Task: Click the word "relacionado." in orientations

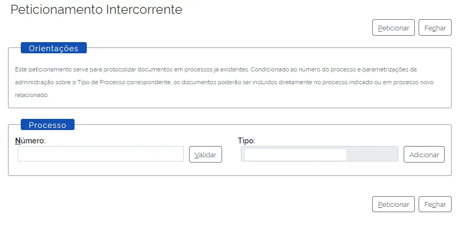Action: 32,95
